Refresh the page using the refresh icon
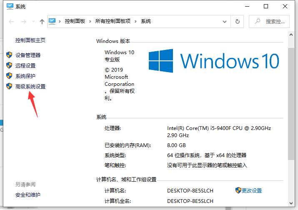Image resolution: width=298 pixels, height=210 pixels. point(238,21)
